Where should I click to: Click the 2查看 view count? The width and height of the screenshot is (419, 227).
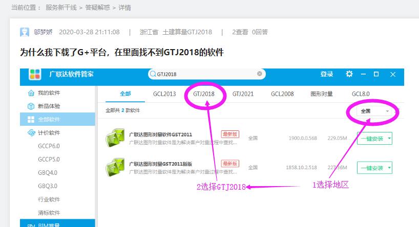pyautogui.click(x=240, y=32)
